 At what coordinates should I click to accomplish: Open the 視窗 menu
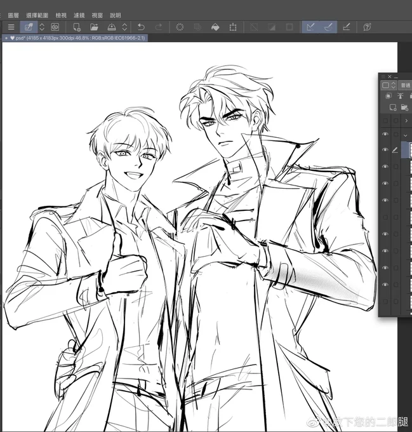click(97, 15)
